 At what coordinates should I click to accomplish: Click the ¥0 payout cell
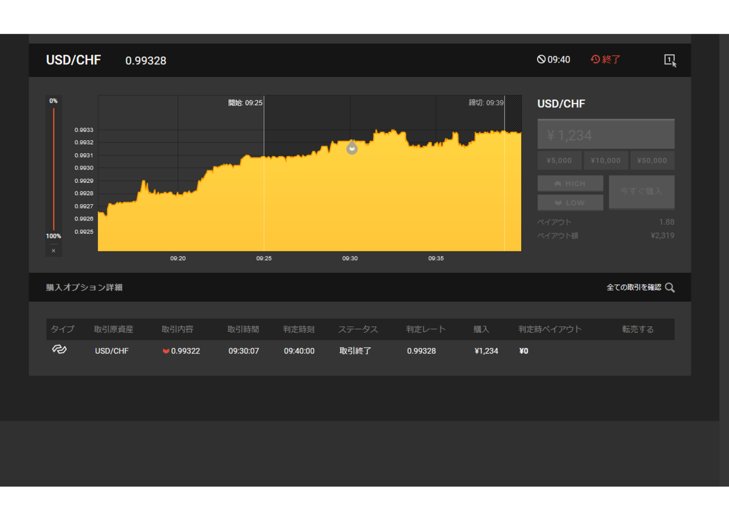pos(524,351)
